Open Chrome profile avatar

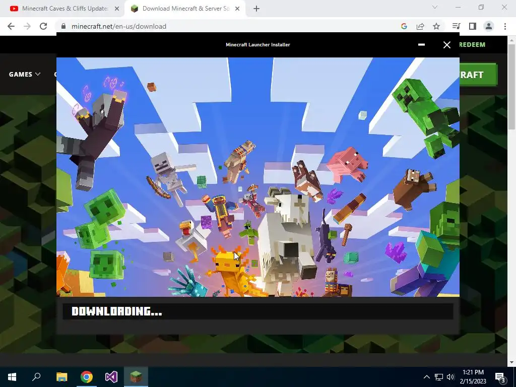pos(489,26)
